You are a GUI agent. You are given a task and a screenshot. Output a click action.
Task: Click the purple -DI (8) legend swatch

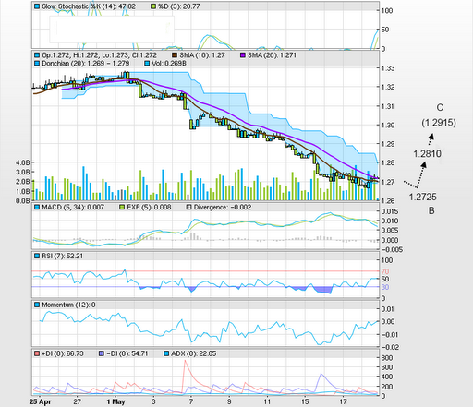pyautogui.click(x=102, y=353)
